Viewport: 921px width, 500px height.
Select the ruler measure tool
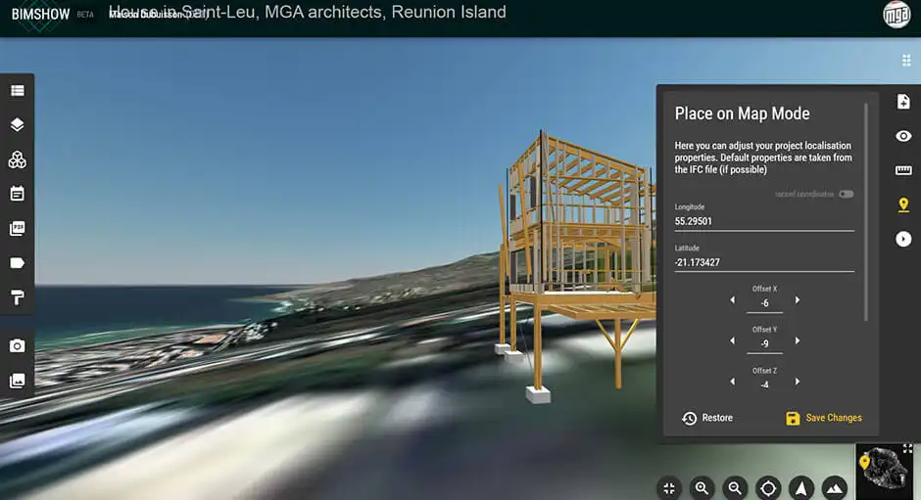(903, 170)
